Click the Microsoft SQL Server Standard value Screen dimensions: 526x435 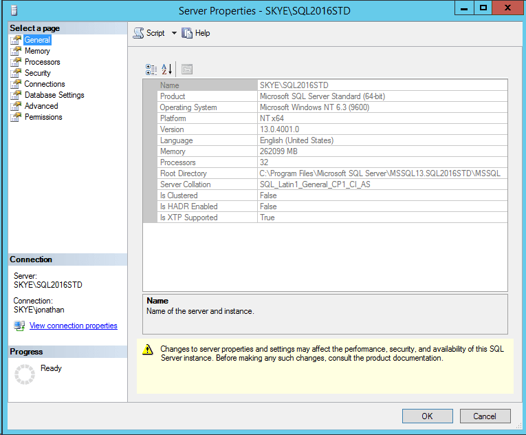pos(322,96)
